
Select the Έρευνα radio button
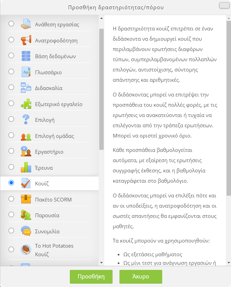(x=11, y=167)
